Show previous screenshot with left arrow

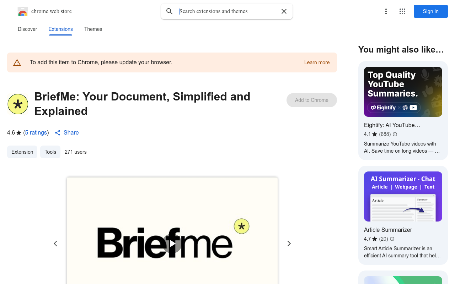[x=55, y=244]
